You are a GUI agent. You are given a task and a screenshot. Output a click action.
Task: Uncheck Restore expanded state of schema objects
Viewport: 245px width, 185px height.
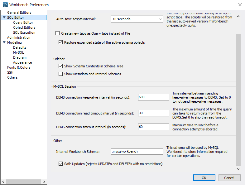tap(60, 42)
